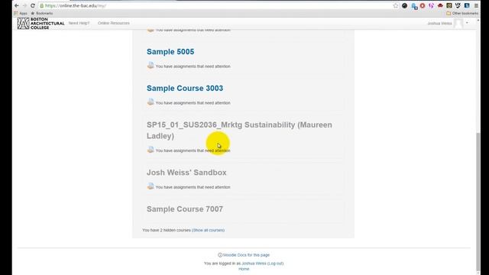Click the black circular extension icon

coord(404,5)
